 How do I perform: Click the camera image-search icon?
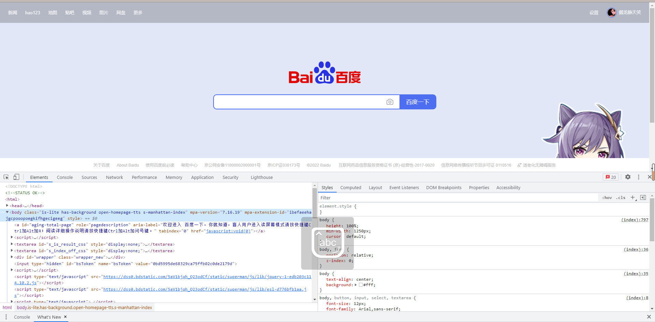click(x=390, y=102)
